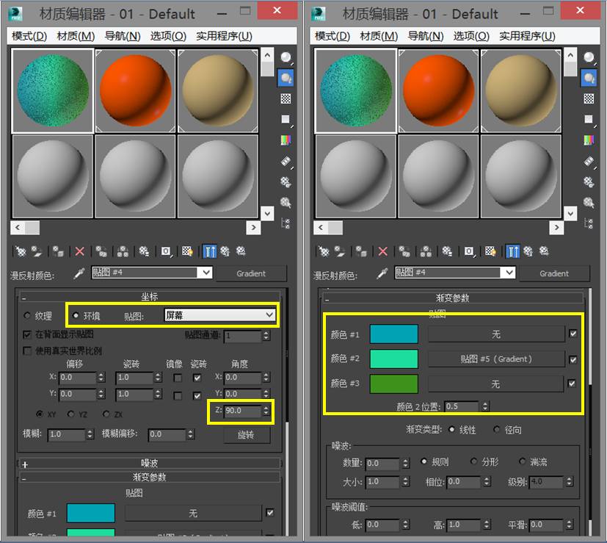Toggle Show Shaded Material in Viewport, left window
Image resolution: width=607 pixels, height=543 pixels.
pyautogui.click(x=188, y=251)
